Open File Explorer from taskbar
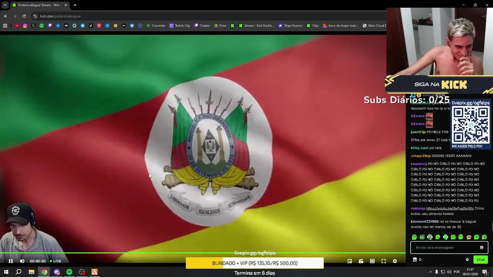The width and height of the screenshot is (493, 277). [32, 272]
